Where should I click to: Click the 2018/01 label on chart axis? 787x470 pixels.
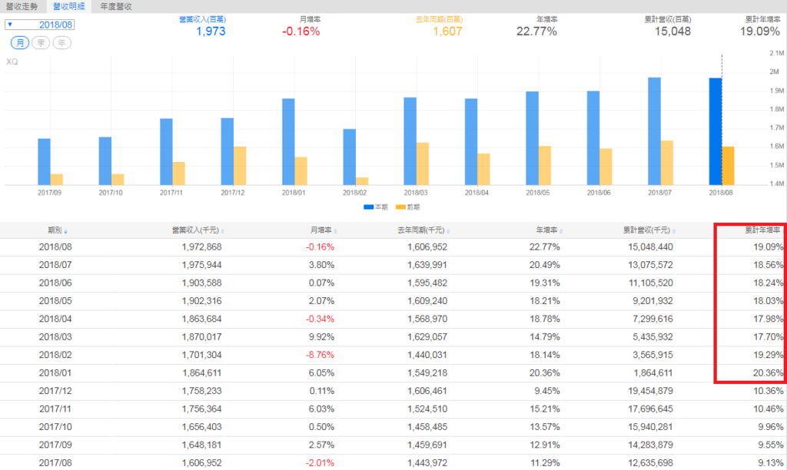pos(294,193)
